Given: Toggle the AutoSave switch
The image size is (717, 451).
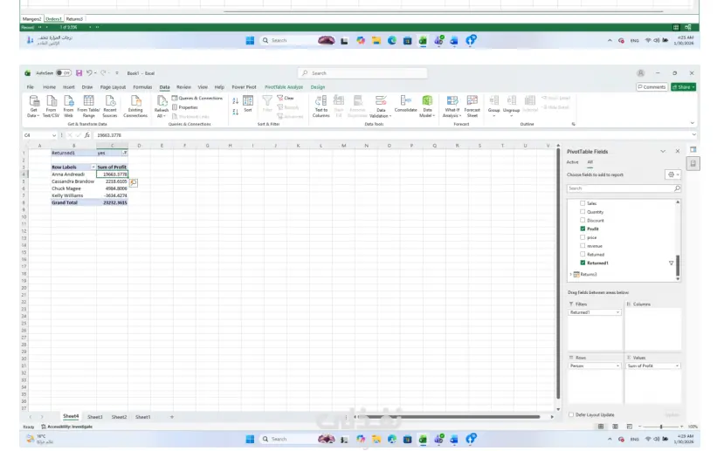Looking at the screenshot, I should point(64,73).
